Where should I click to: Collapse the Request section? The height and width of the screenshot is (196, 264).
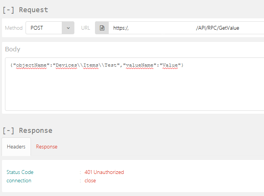coord(8,10)
